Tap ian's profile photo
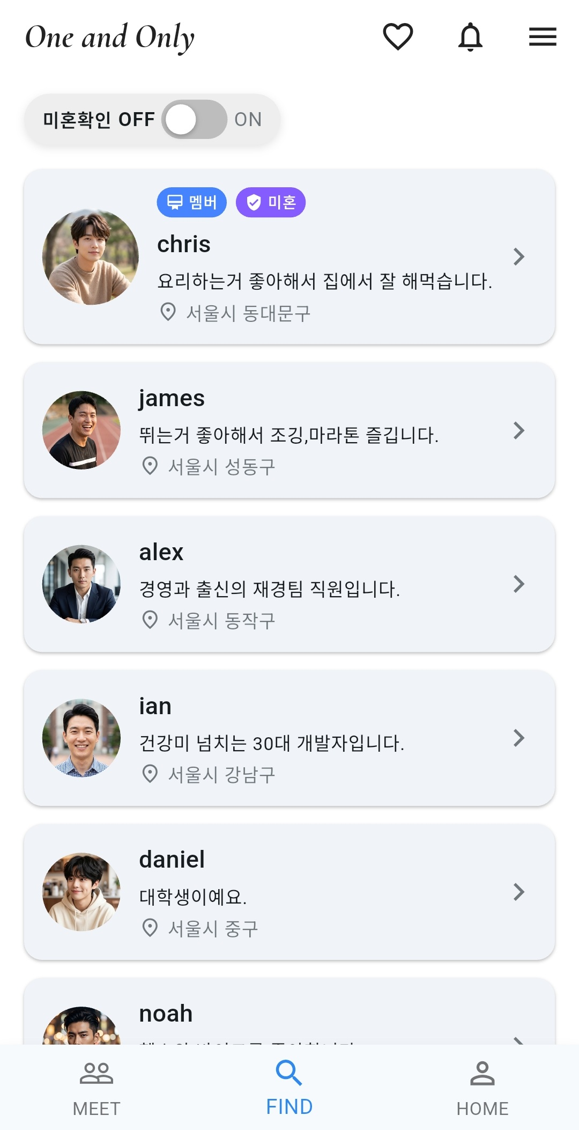579x1130 pixels. pyautogui.click(x=81, y=738)
